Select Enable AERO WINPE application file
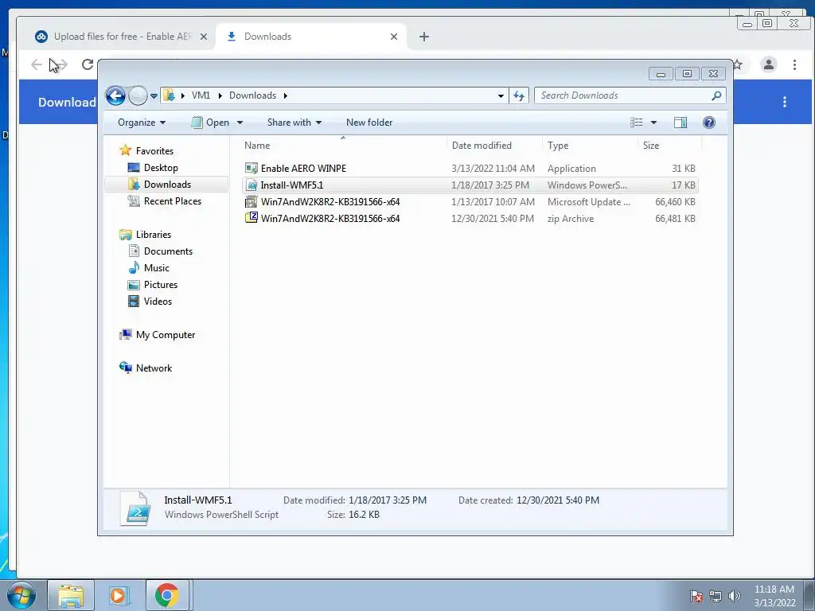Viewport: 815px width, 611px height. 470,169
